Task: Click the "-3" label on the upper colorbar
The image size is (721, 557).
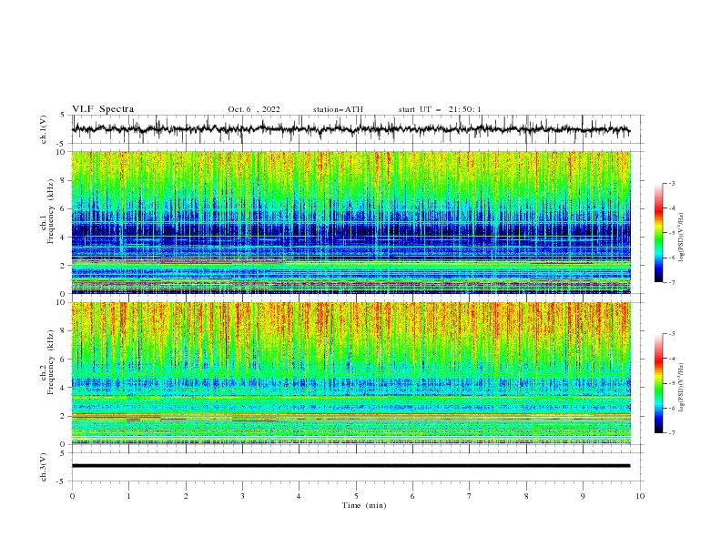Action: click(671, 183)
